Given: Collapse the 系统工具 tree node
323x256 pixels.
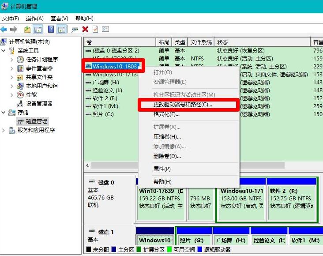Looking at the screenshot, I should click(4, 51).
